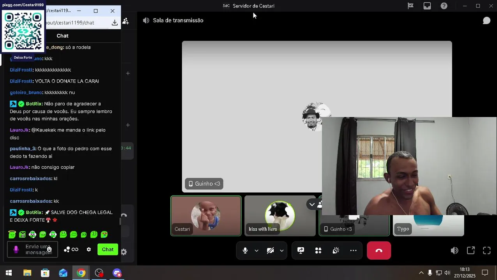This screenshot has height=280, width=497.
Task: Select Cestari participant tile
Action: tap(206, 216)
